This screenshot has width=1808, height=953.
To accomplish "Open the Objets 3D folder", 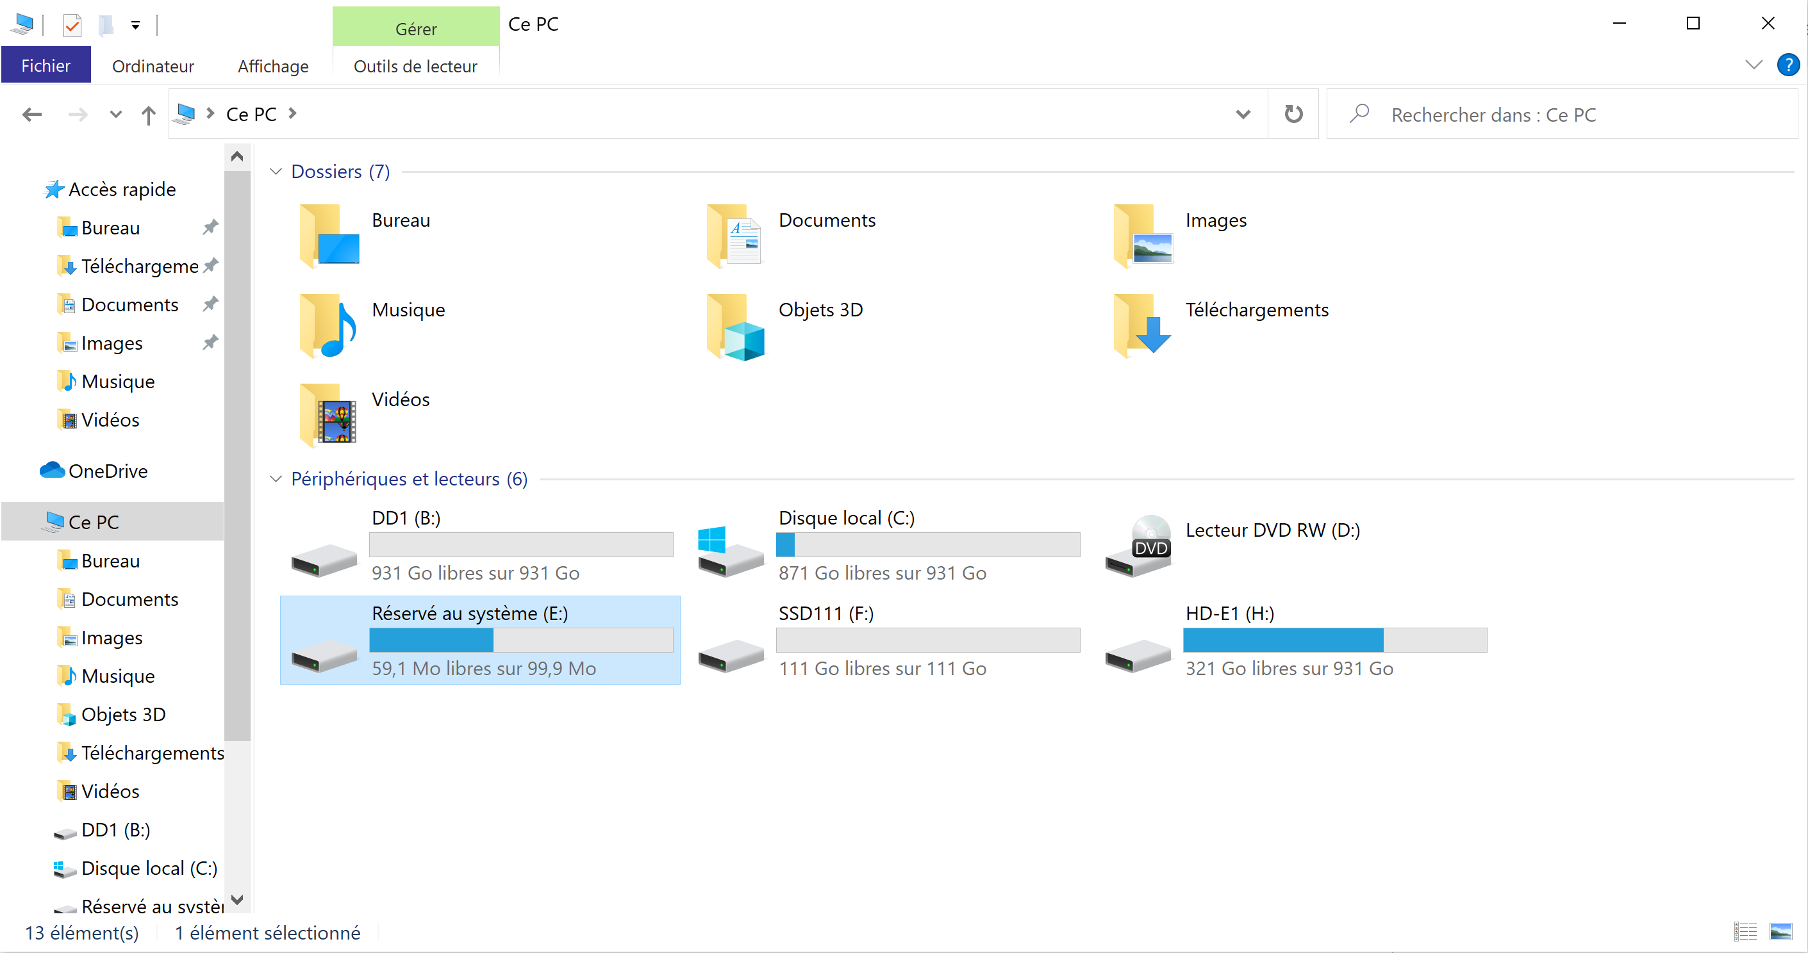I will tap(820, 310).
